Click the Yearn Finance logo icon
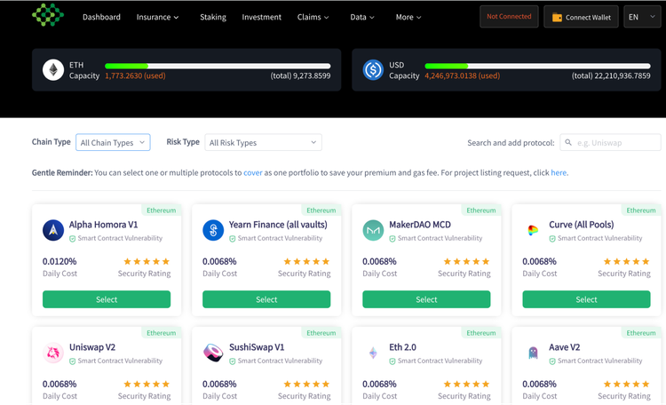 tap(213, 230)
